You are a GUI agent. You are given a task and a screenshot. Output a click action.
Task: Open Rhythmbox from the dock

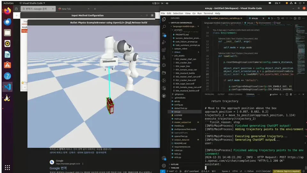(7, 44)
